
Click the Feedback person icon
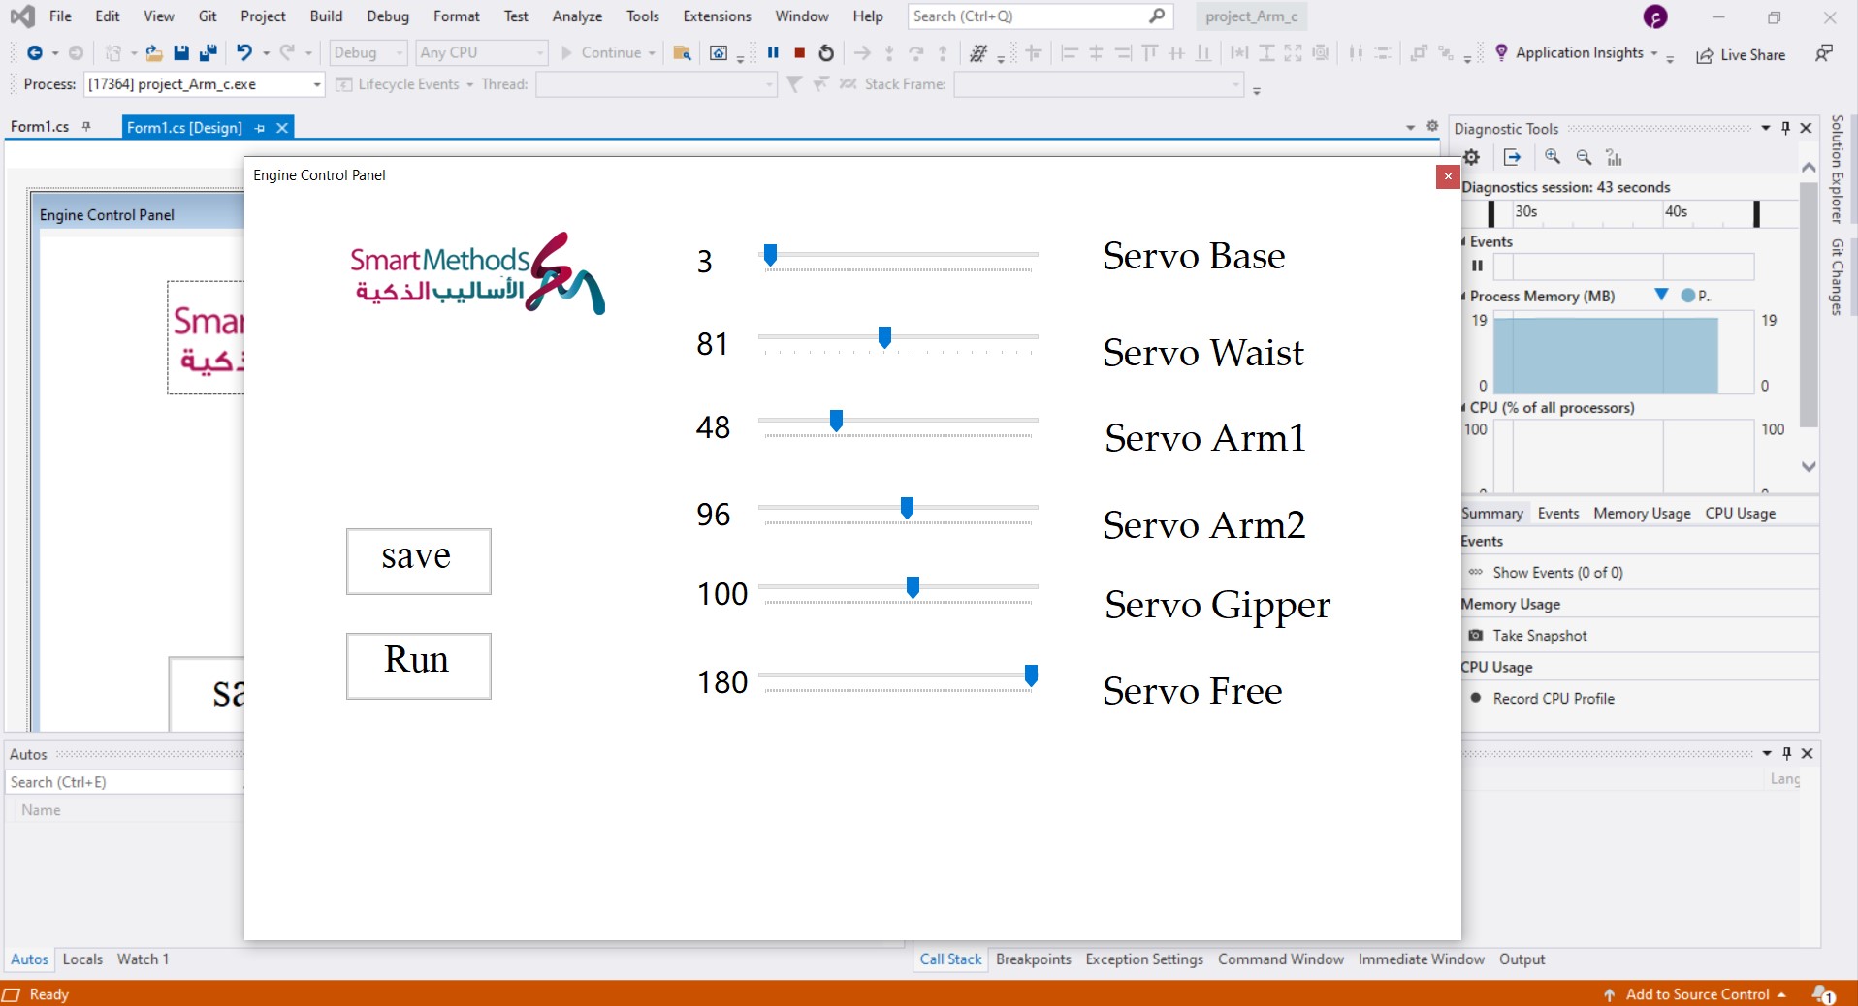(1823, 53)
